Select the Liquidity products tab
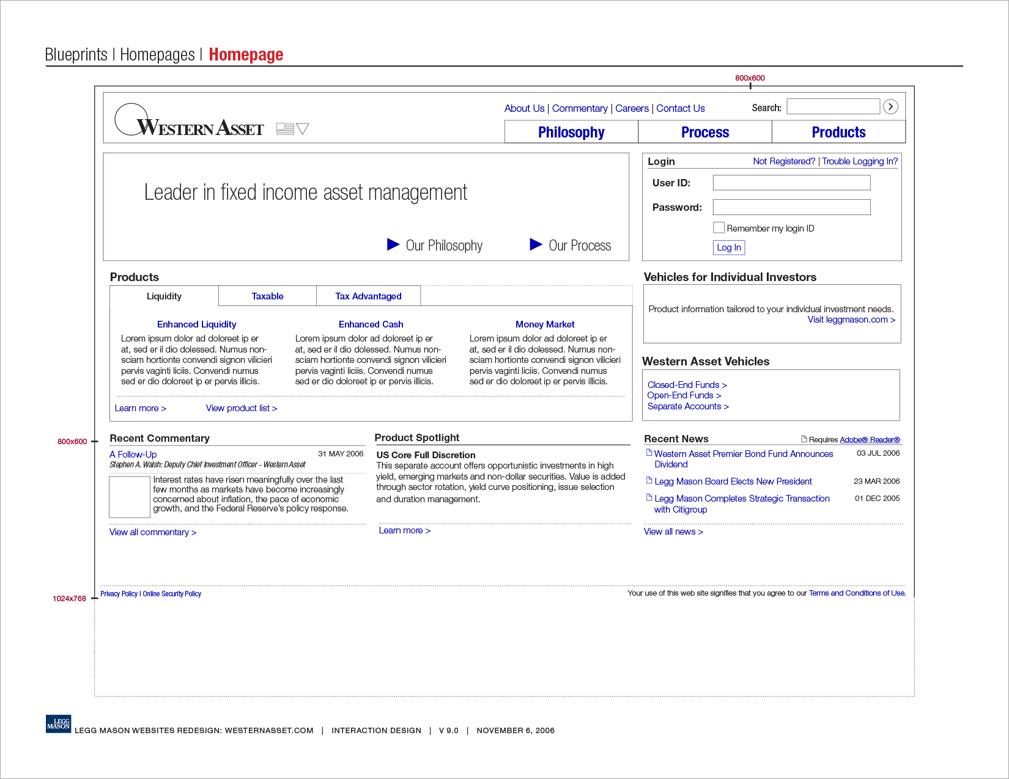Screen dimensions: 1009x779 [164, 296]
